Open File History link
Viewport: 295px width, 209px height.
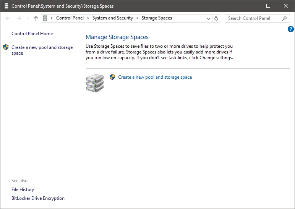pos(23,190)
